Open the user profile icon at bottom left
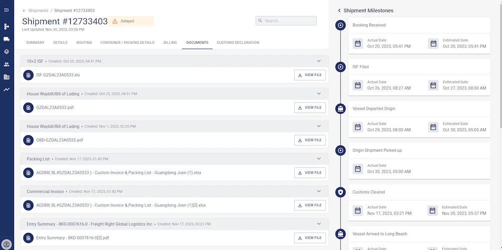This screenshot has height=250, width=502. 7,244
